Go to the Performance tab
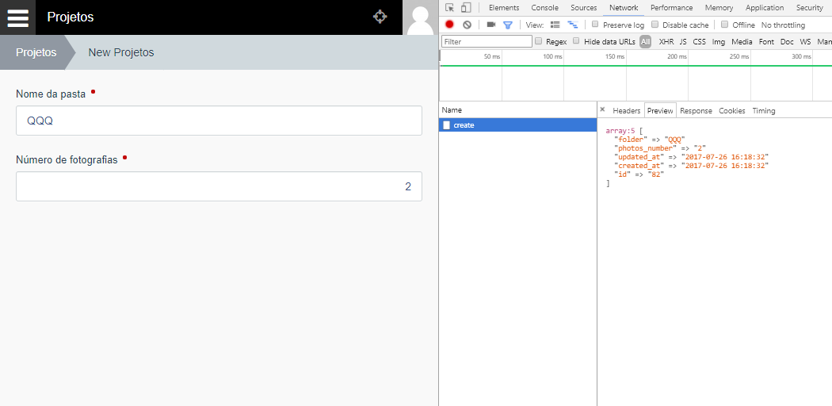Screen dimensions: 832x406 pyautogui.click(x=672, y=7)
